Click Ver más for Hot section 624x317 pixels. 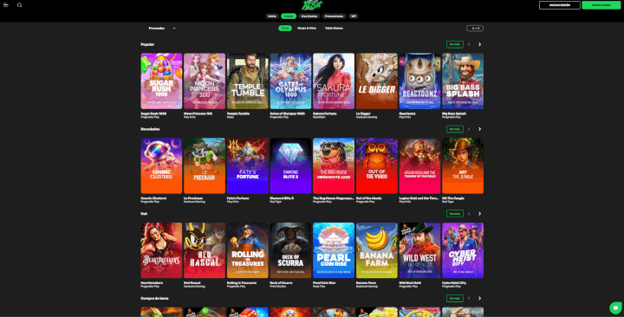pos(454,214)
